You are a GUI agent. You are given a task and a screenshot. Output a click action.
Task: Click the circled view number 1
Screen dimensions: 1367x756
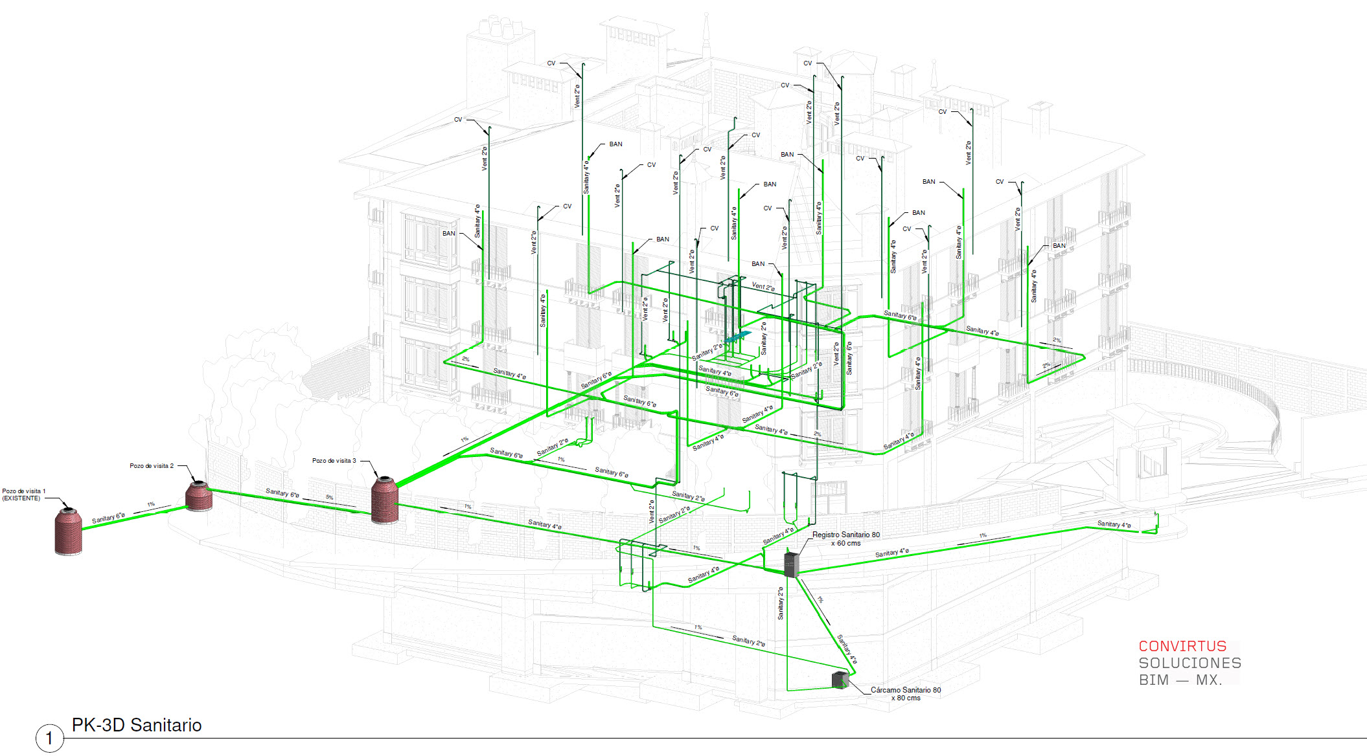pos(49,739)
